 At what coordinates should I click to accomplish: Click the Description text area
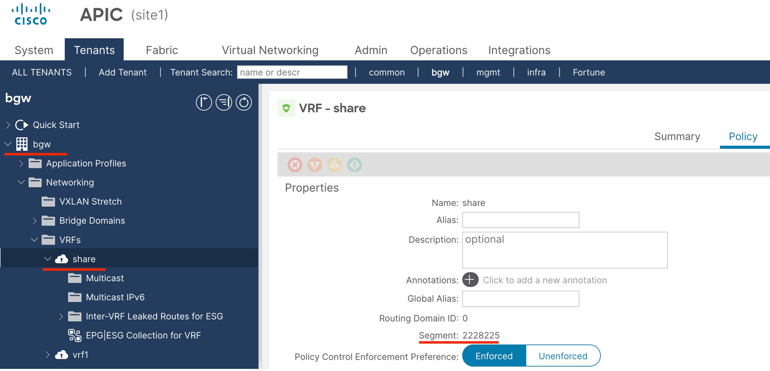(x=565, y=250)
